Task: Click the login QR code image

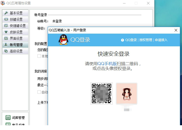Action: coord(102,93)
